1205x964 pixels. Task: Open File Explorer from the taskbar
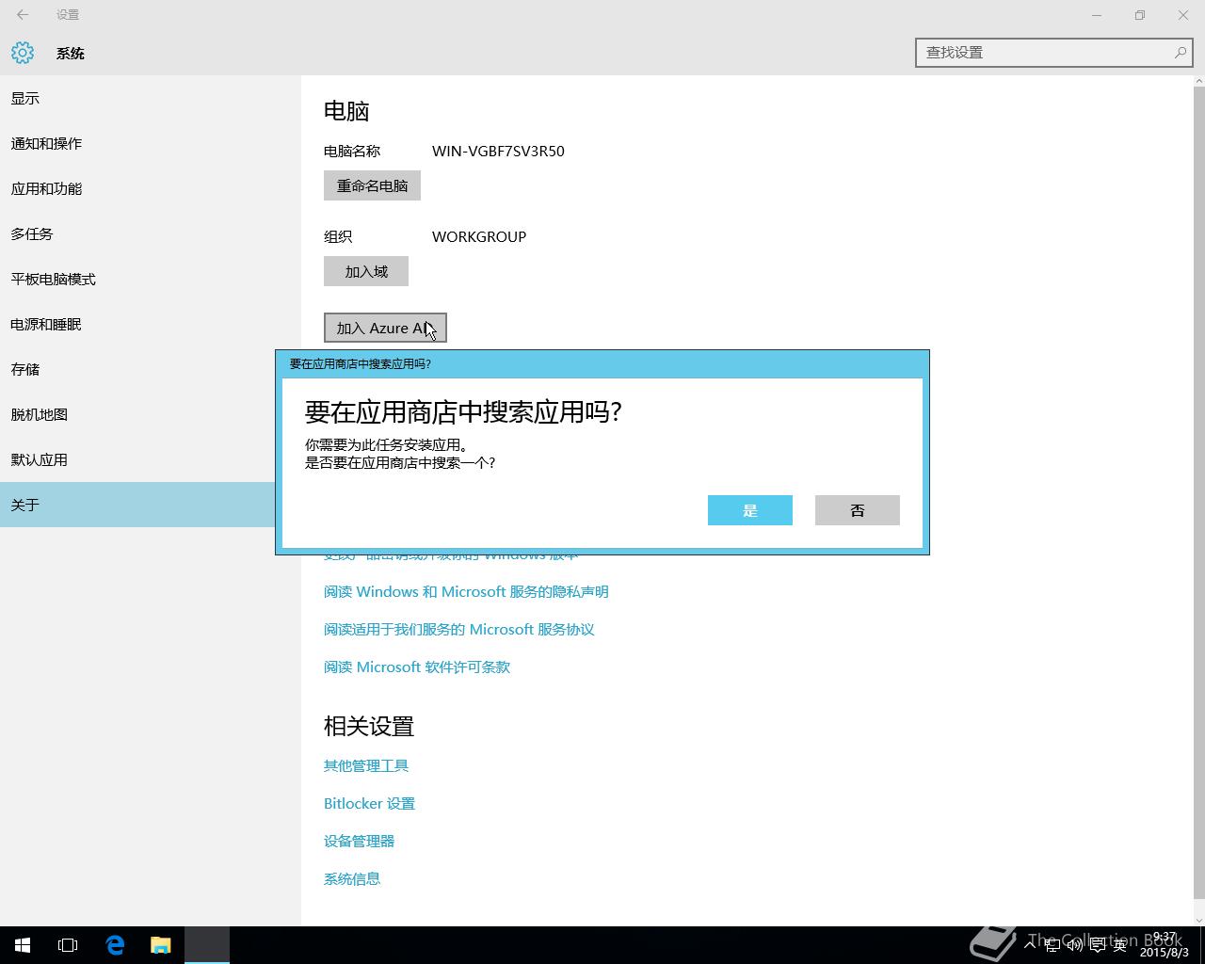(x=161, y=945)
